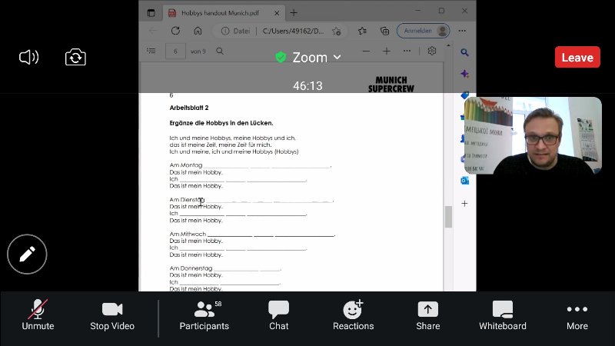
Task: Unmute the microphone
Action: pos(38,315)
